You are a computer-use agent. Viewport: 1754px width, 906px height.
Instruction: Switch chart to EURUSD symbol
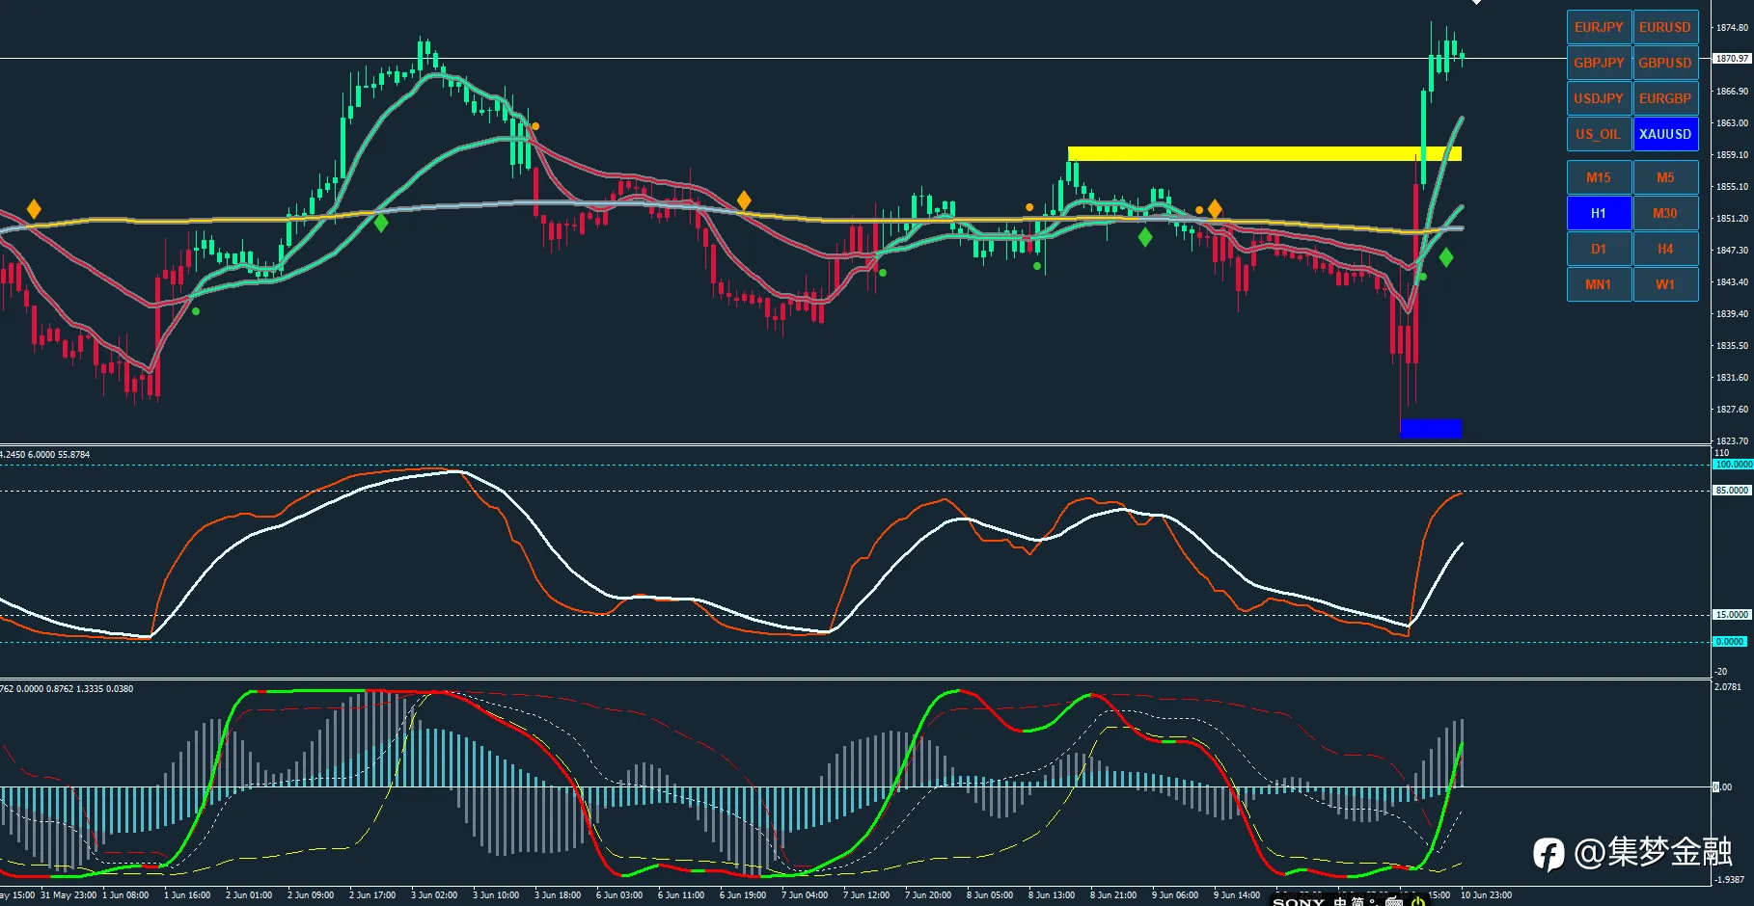pos(1665,27)
